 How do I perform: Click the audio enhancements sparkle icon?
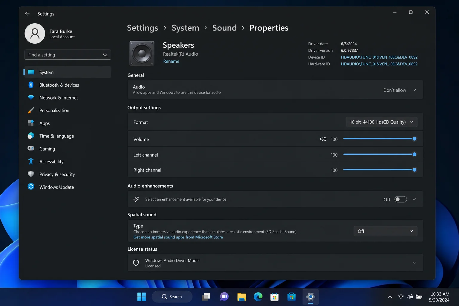point(136,199)
